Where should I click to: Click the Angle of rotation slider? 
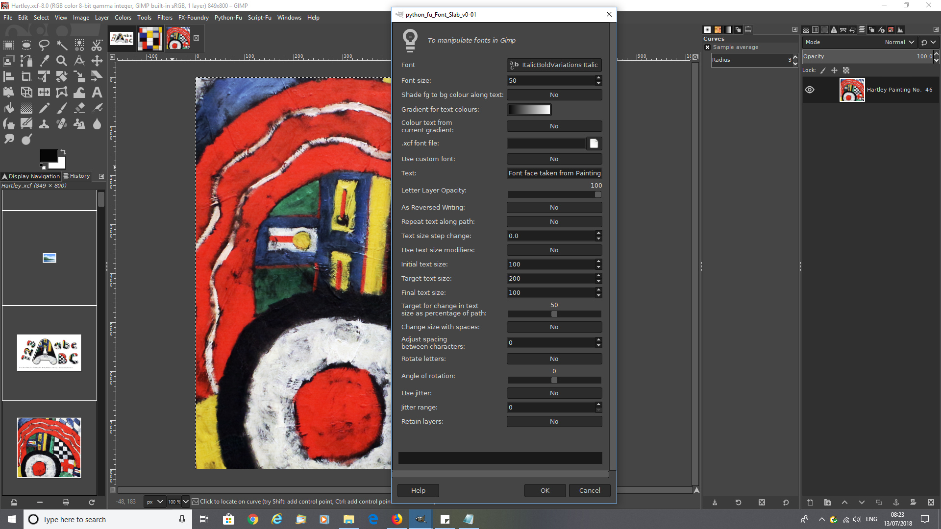[x=554, y=380]
